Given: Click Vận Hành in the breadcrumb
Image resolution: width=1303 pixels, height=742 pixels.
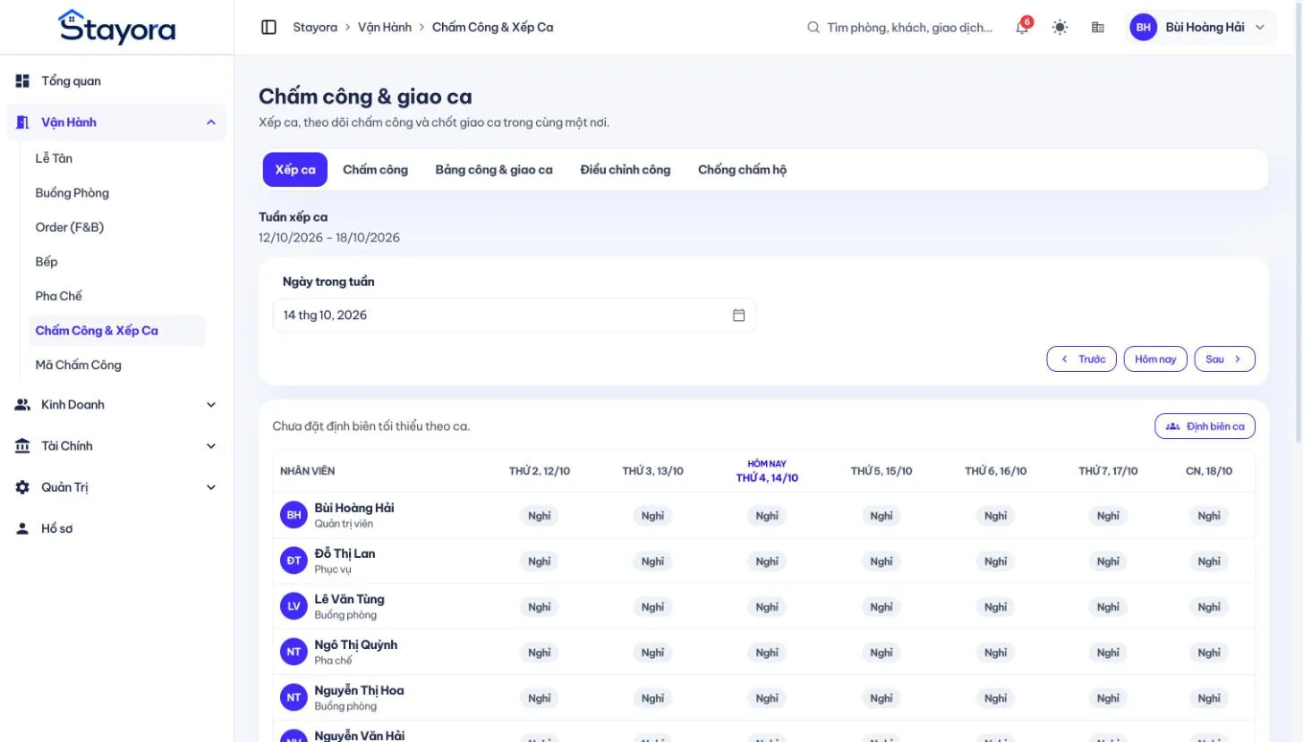Looking at the screenshot, I should (385, 28).
